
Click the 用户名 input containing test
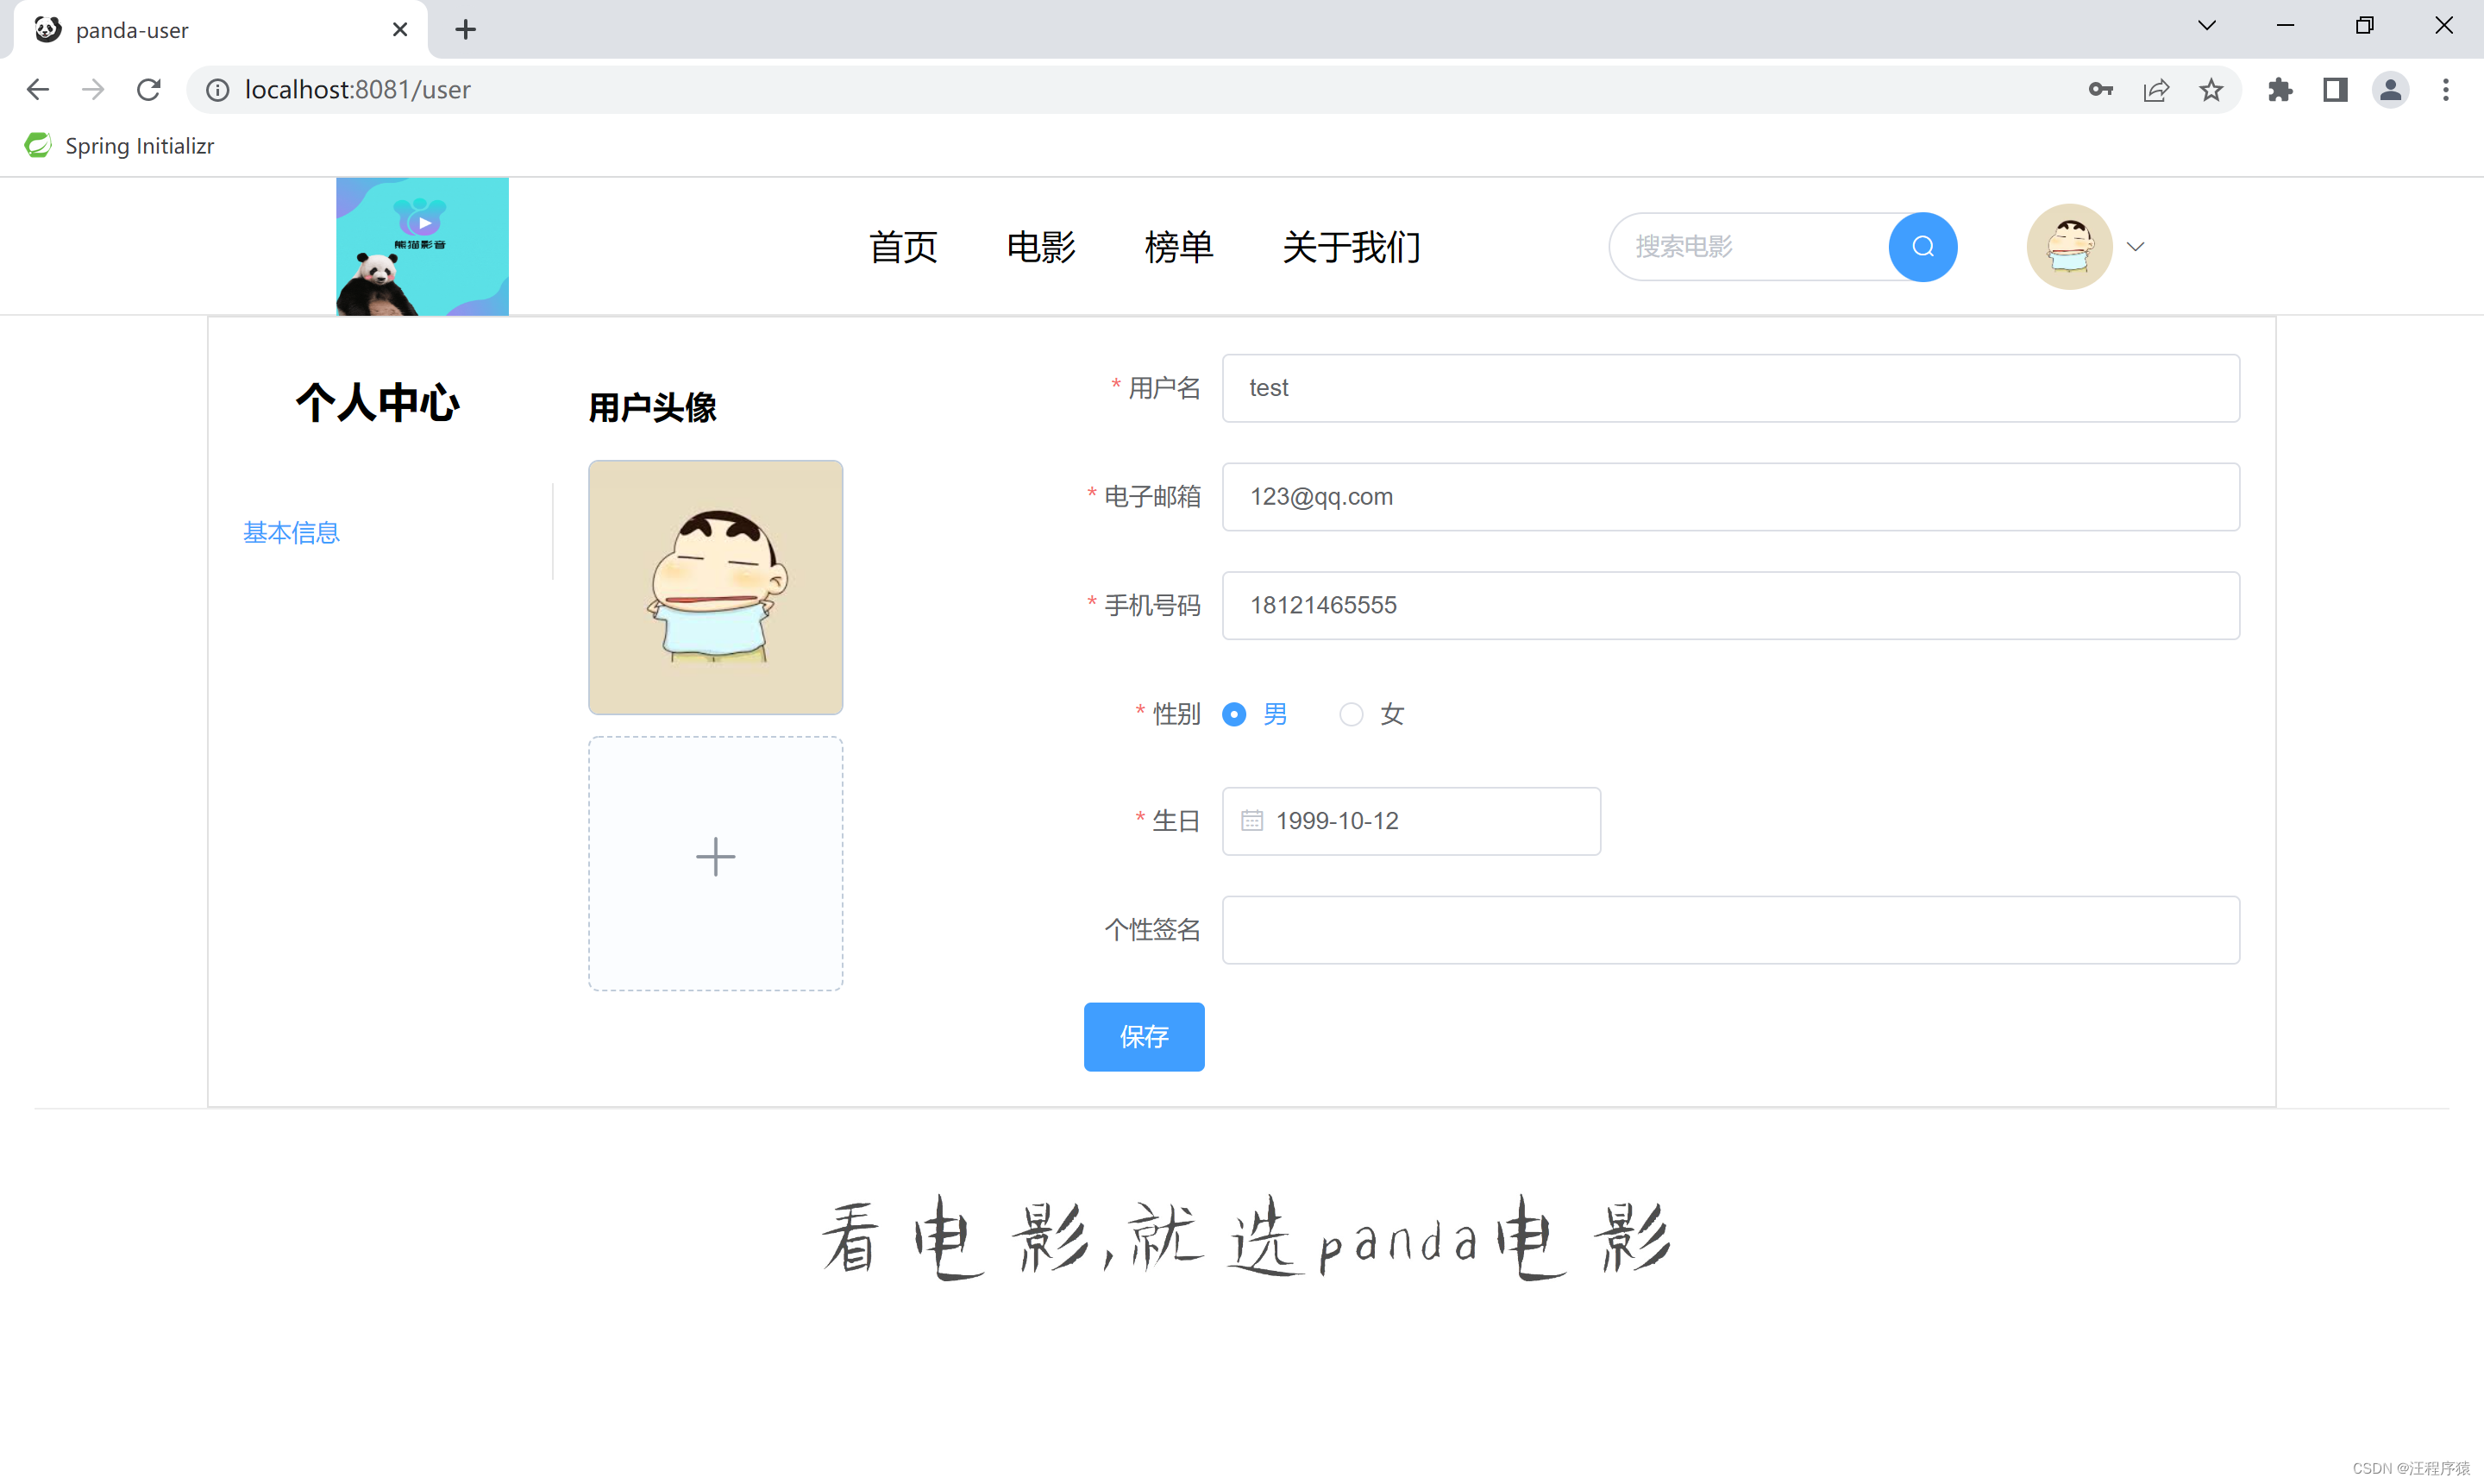(x=1729, y=388)
